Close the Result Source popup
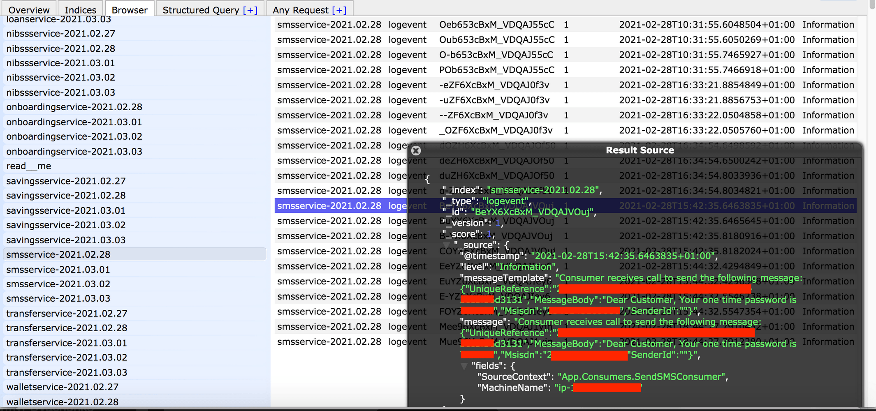Screen dimensions: 876x411 (x=416, y=150)
